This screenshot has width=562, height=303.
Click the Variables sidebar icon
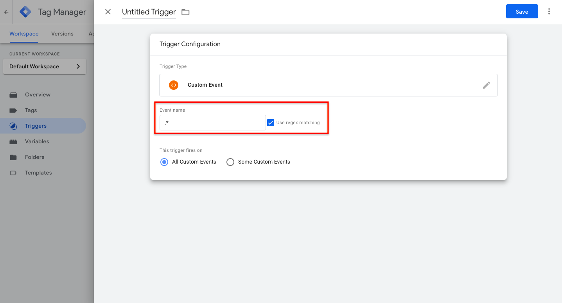click(13, 141)
